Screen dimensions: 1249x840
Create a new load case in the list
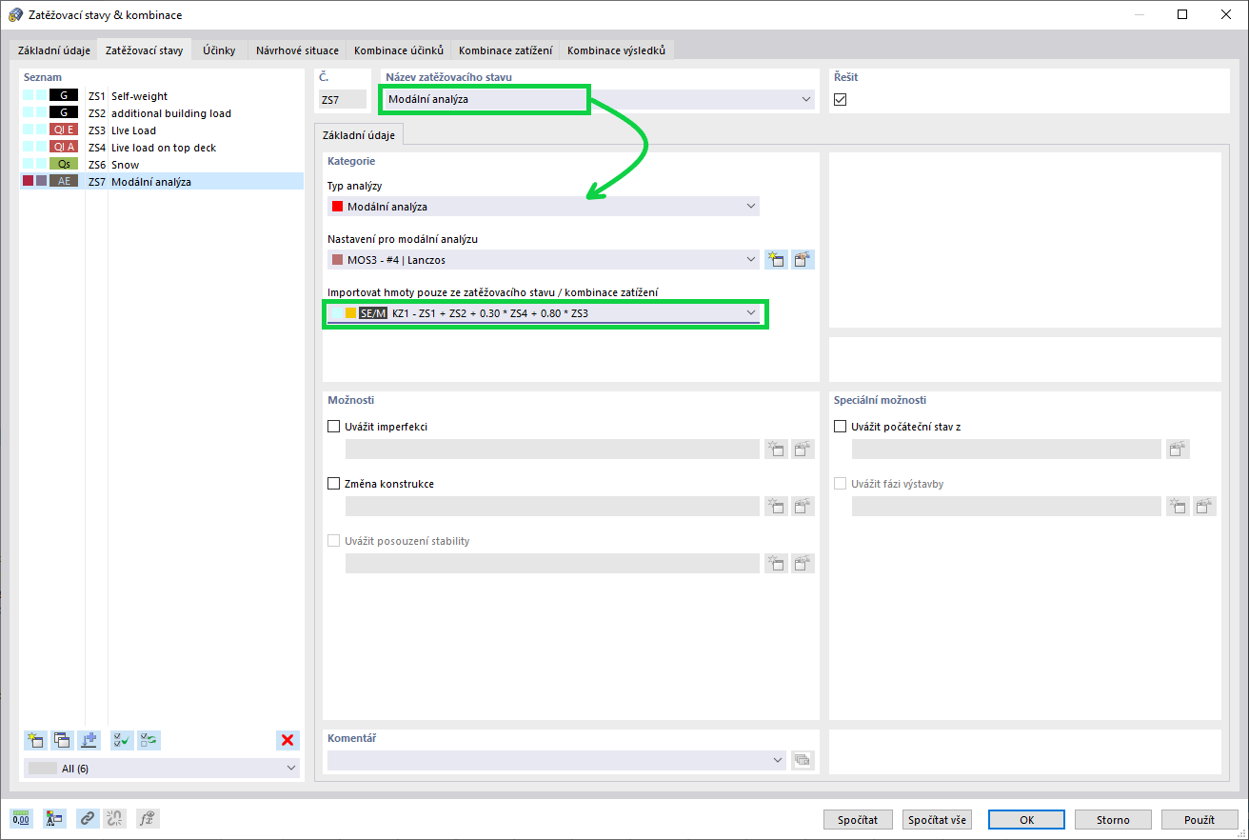click(36, 739)
